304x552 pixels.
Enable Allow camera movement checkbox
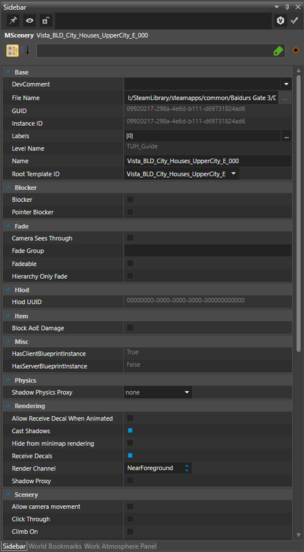(130, 506)
